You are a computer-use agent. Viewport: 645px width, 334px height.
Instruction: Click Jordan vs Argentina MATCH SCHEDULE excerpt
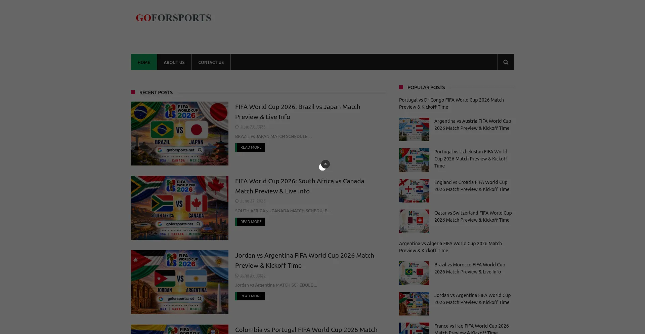pyautogui.click(x=276, y=285)
